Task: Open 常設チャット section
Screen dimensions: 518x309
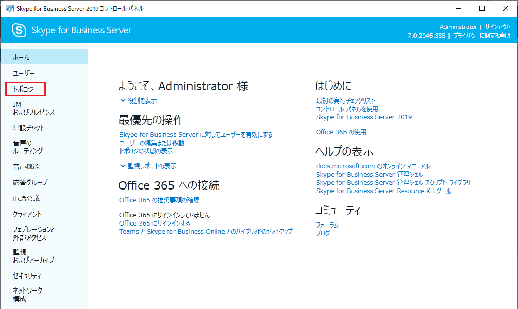Action: click(x=28, y=128)
